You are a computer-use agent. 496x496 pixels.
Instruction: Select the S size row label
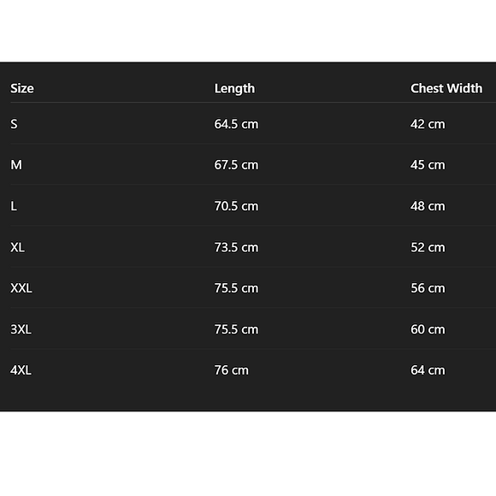click(x=14, y=124)
